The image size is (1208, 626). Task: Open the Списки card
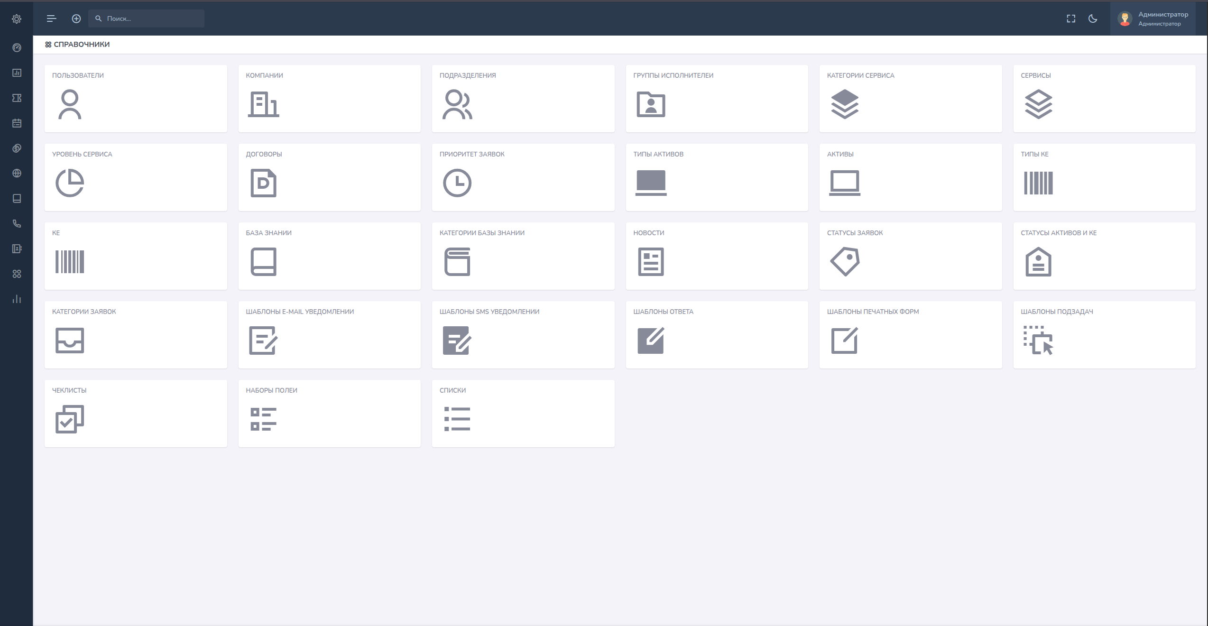pos(523,414)
